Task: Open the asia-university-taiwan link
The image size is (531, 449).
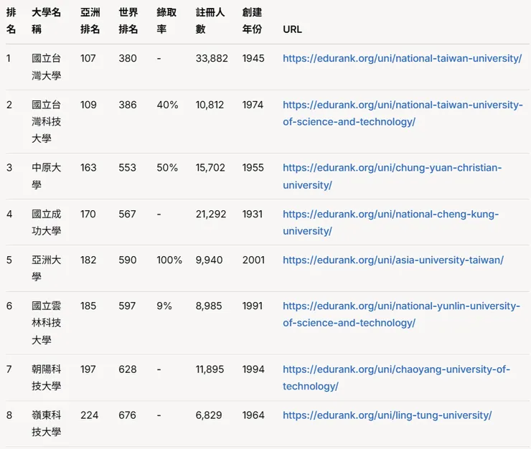Action: coord(393,260)
